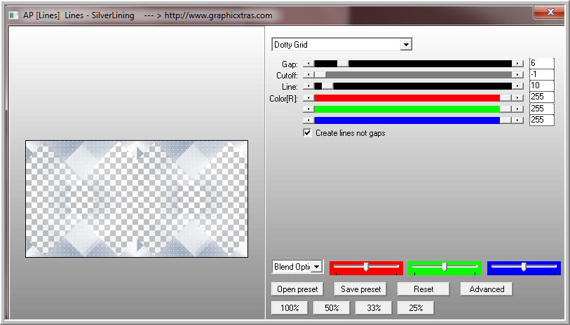Click the red Color slider left arrow
The height and width of the screenshot is (325, 570).
tap(308, 98)
